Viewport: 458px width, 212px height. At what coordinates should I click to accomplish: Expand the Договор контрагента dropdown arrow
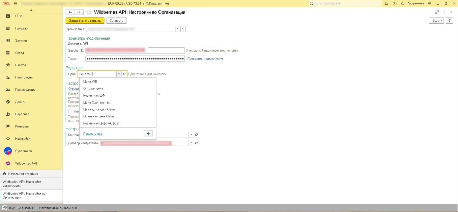(191, 143)
